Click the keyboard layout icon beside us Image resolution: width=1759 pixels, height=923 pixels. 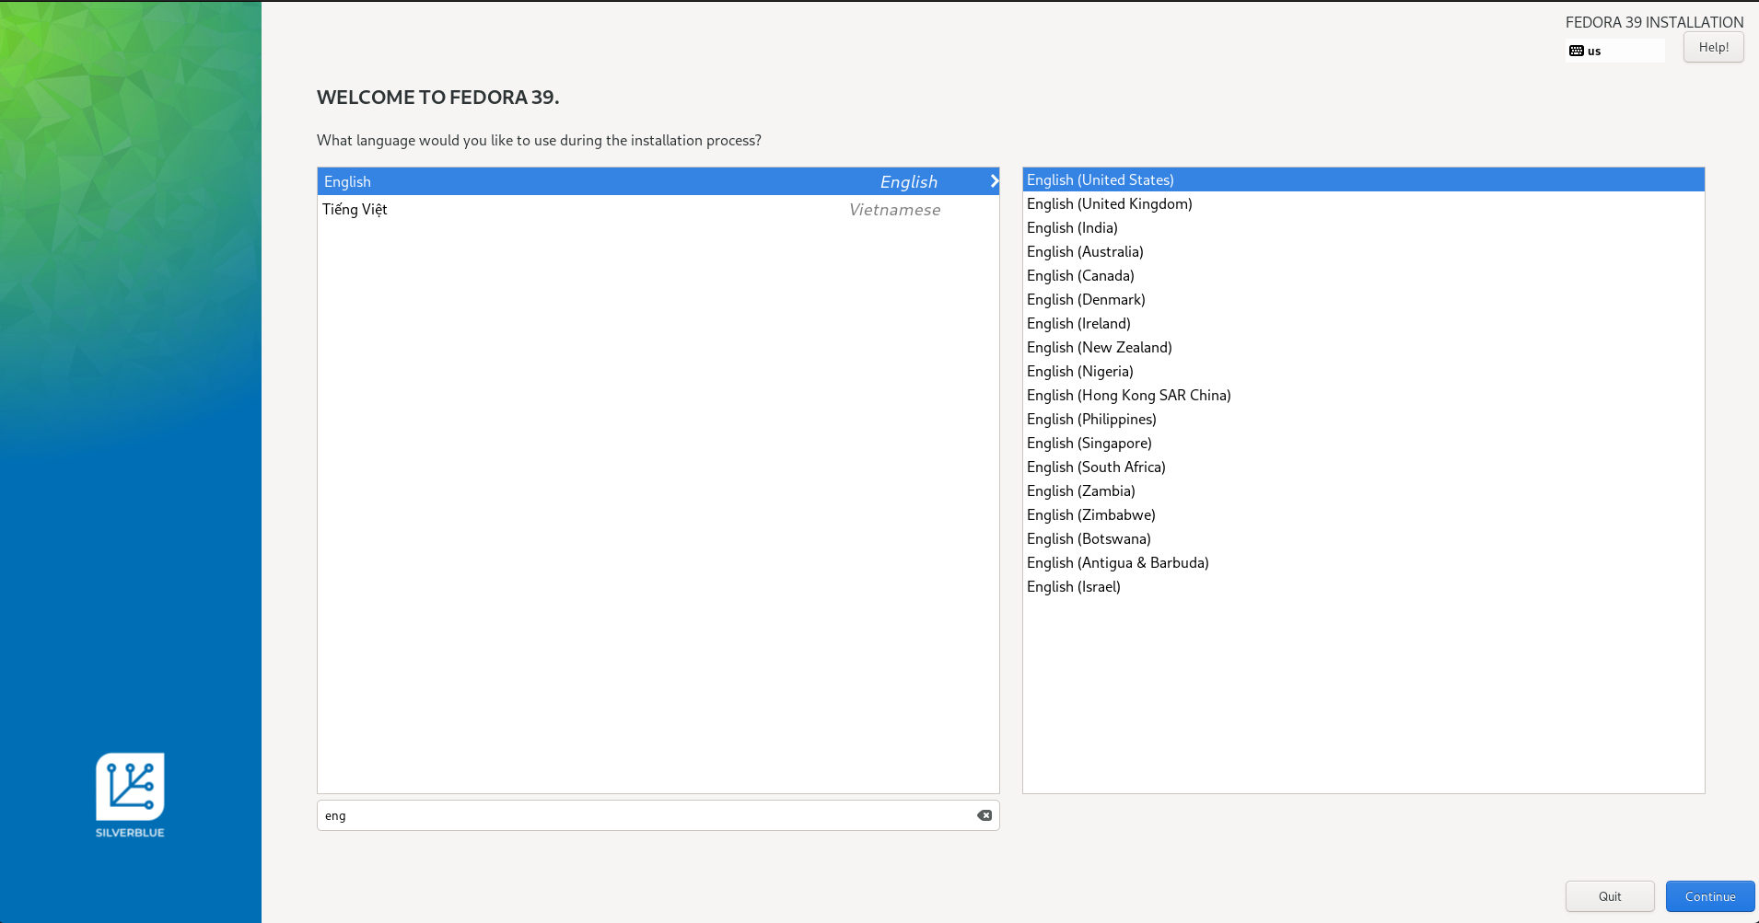point(1576,51)
